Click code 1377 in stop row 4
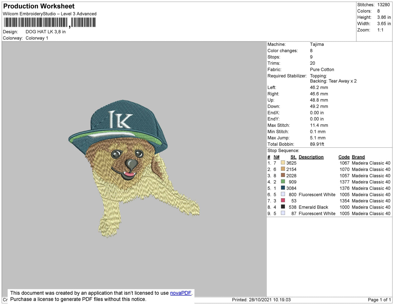394x305 pixels. point(345,182)
